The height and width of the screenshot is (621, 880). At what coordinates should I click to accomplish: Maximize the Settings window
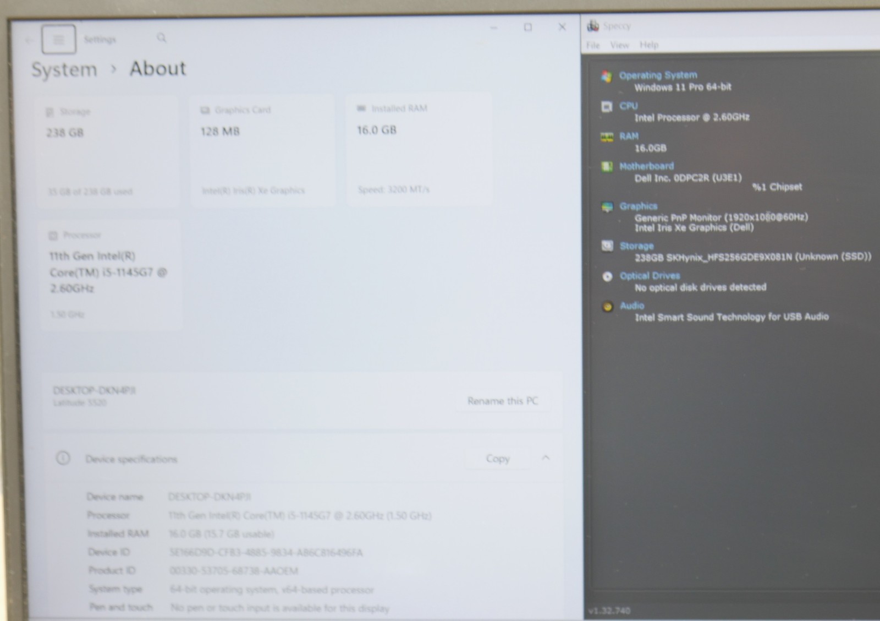coord(528,27)
